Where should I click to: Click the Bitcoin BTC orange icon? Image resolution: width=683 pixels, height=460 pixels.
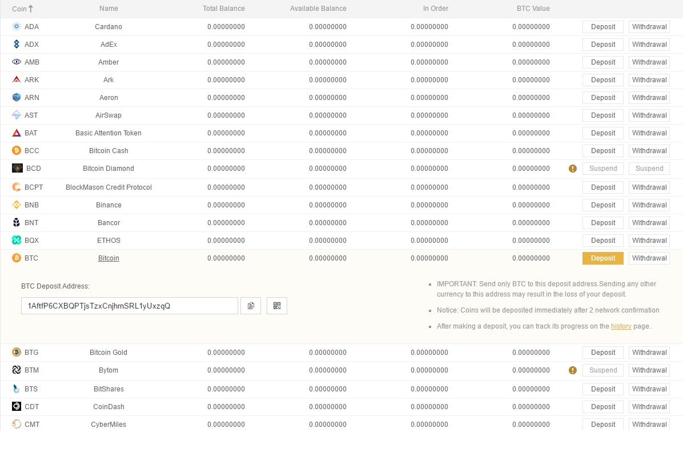[x=17, y=258]
